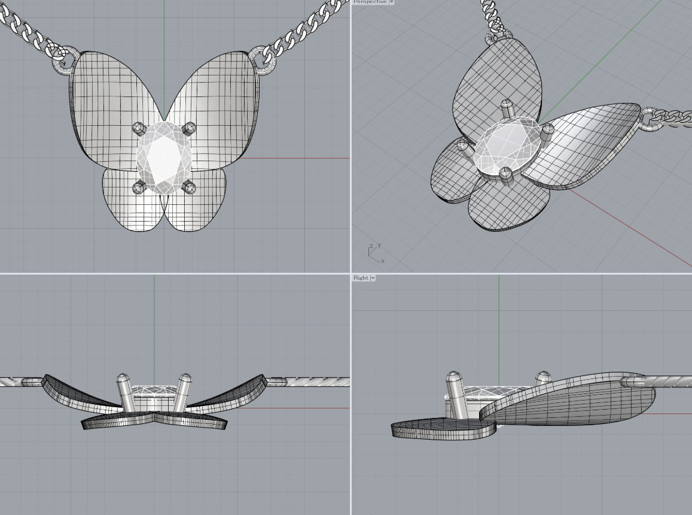Screen dimensions: 692x515
Task: Open the Right viewport dropdown arrow
Action: pos(373,278)
